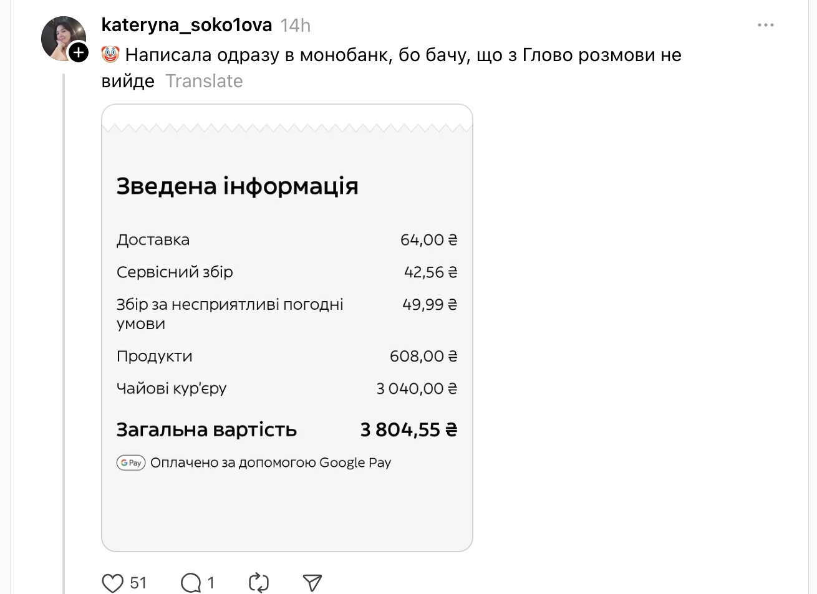817x594 pixels.
Task: Click the 'Зведена інформація' receipt heading
Action: point(237,186)
